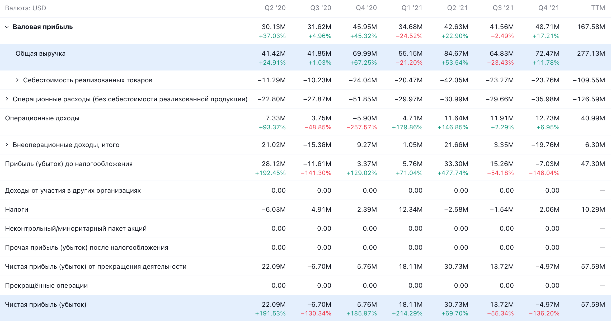This screenshot has width=611, height=321.
Task: Click taxes TTM value 10.29M
Action: pyautogui.click(x=593, y=210)
